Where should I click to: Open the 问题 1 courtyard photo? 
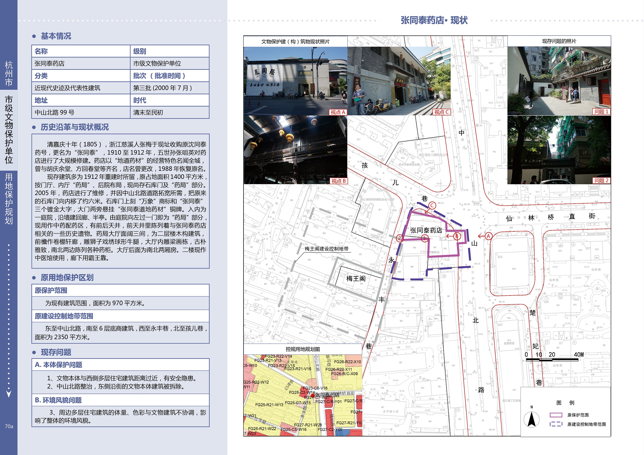[559, 81]
